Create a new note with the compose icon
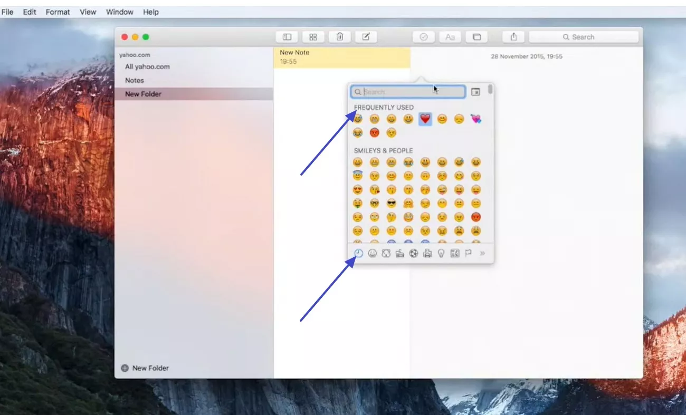Viewport: 686px width, 415px height. (366, 36)
